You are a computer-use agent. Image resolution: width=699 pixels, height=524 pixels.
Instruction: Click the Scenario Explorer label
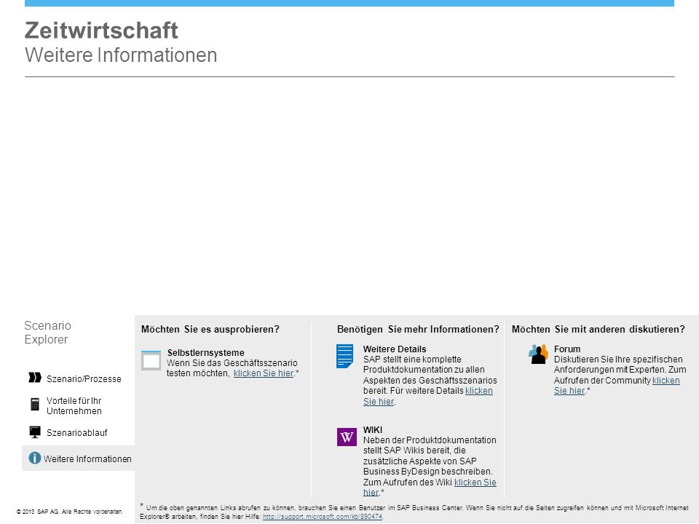click(47, 333)
